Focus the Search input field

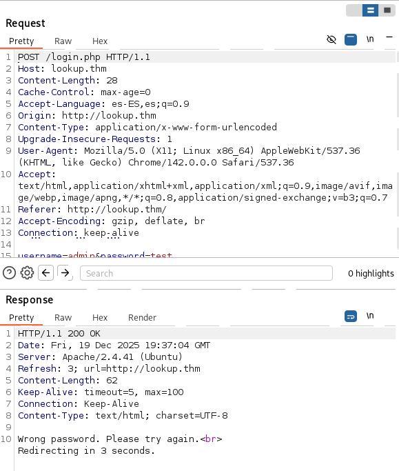pyautogui.click(x=206, y=273)
